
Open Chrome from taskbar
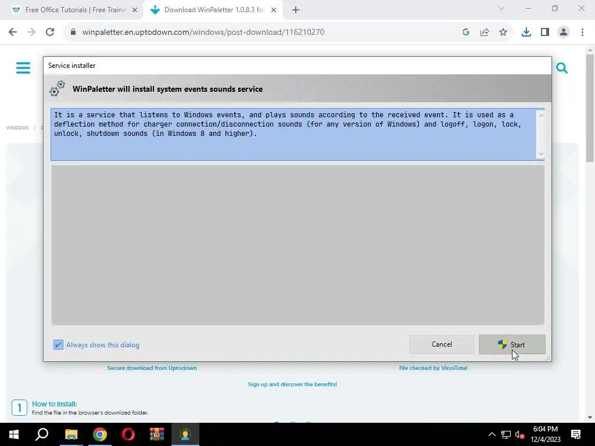[100, 434]
